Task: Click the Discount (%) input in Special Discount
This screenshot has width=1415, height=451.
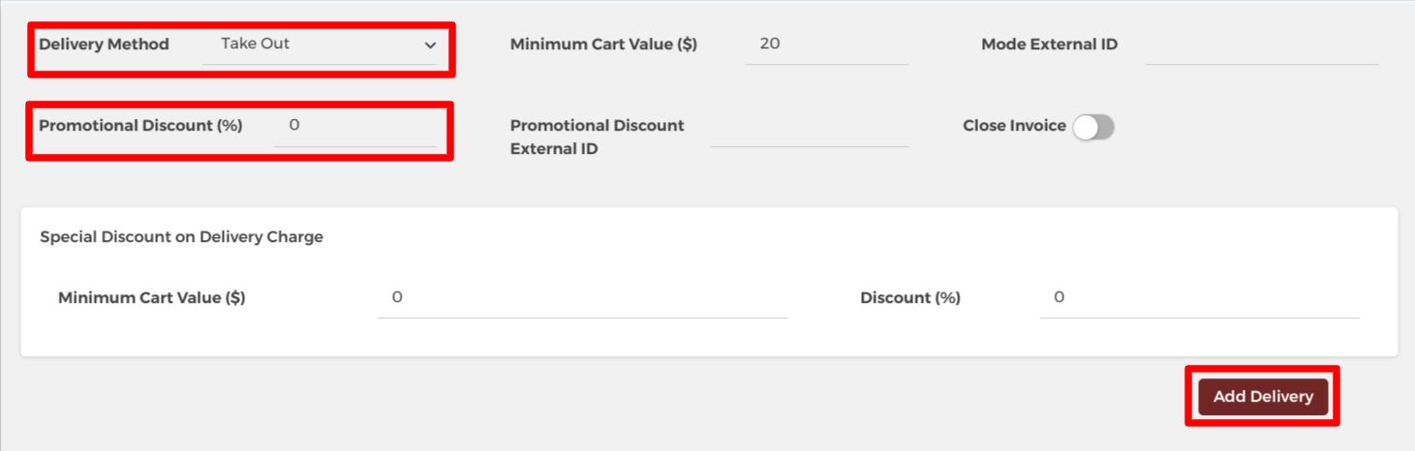Action: click(x=1199, y=298)
